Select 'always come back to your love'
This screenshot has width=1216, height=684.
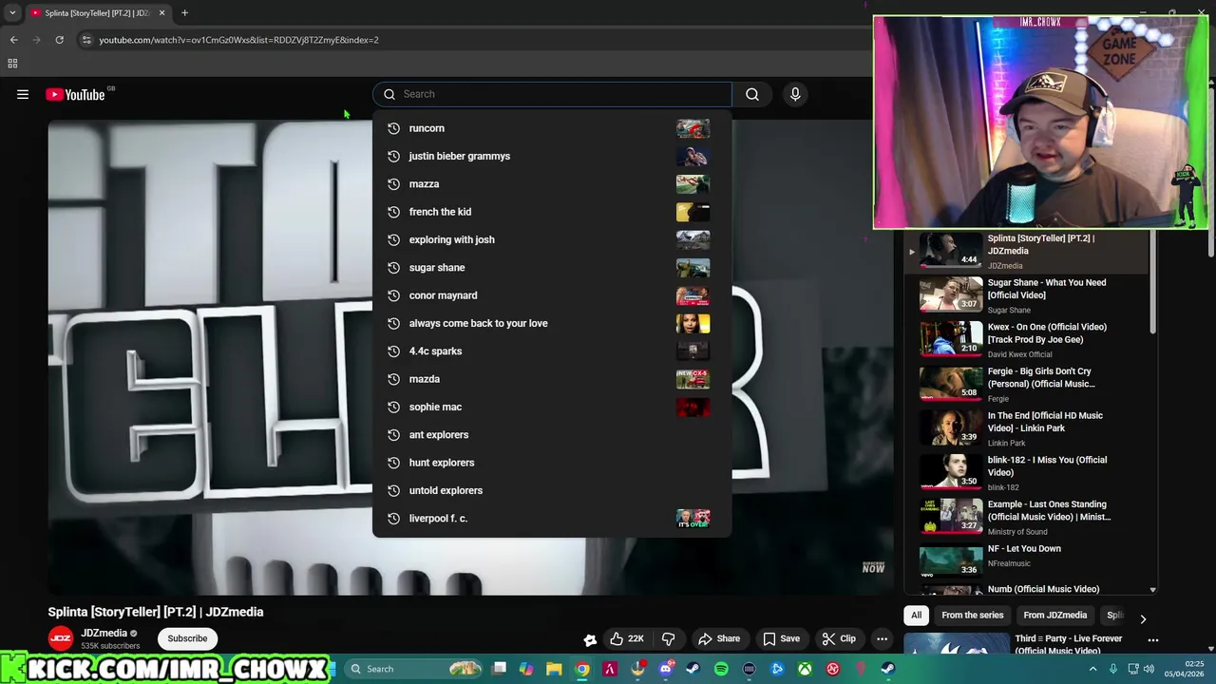[552, 323]
